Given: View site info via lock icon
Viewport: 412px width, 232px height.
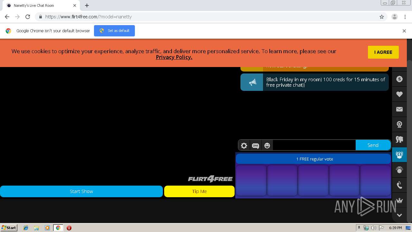Looking at the screenshot, I should 40,17.
